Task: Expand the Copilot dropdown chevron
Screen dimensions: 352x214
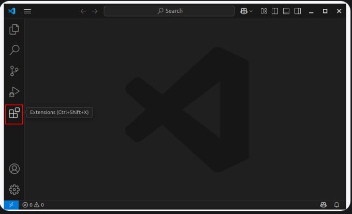Action: pos(251,11)
